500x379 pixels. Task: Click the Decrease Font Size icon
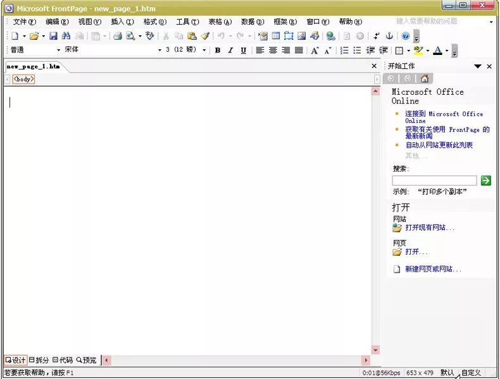click(x=327, y=51)
